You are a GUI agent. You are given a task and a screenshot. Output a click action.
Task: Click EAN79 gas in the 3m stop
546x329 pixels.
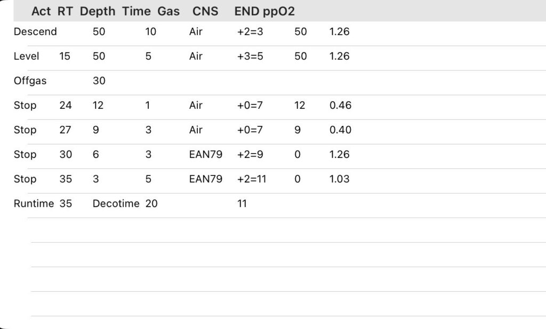point(205,179)
